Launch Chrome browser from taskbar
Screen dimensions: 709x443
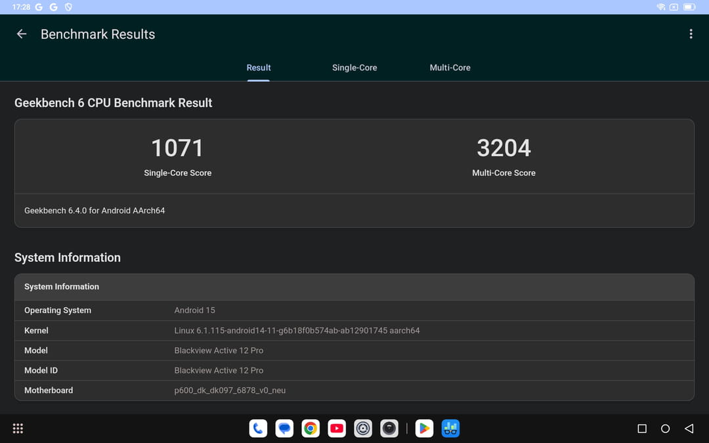pyautogui.click(x=311, y=429)
